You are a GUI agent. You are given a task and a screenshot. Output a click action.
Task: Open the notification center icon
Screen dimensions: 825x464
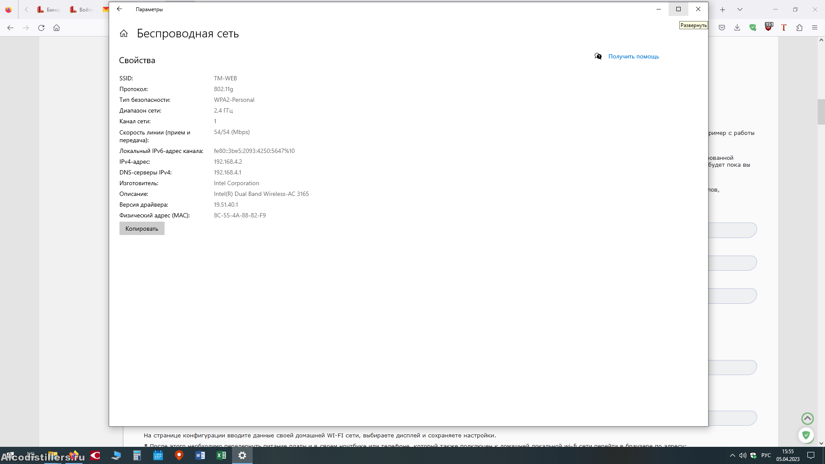(x=811, y=455)
